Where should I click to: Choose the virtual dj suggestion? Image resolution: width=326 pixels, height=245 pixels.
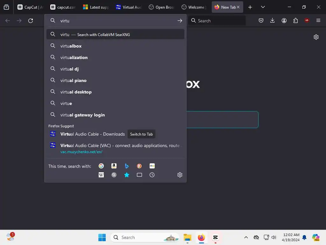pos(115,69)
